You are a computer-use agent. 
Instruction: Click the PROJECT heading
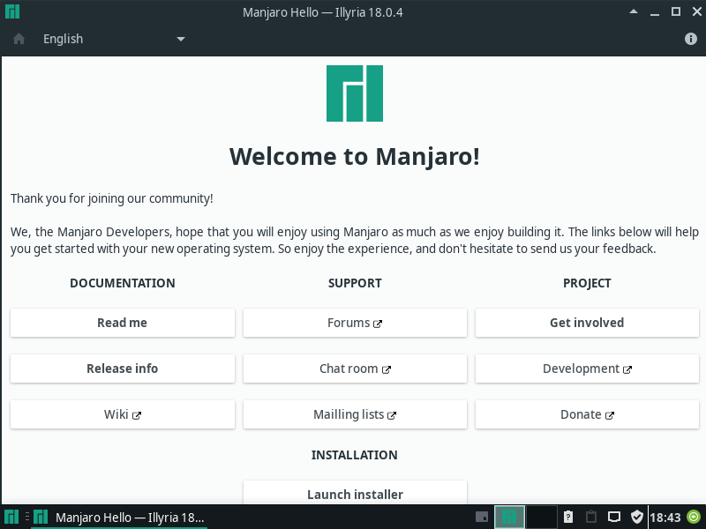[x=587, y=283]
